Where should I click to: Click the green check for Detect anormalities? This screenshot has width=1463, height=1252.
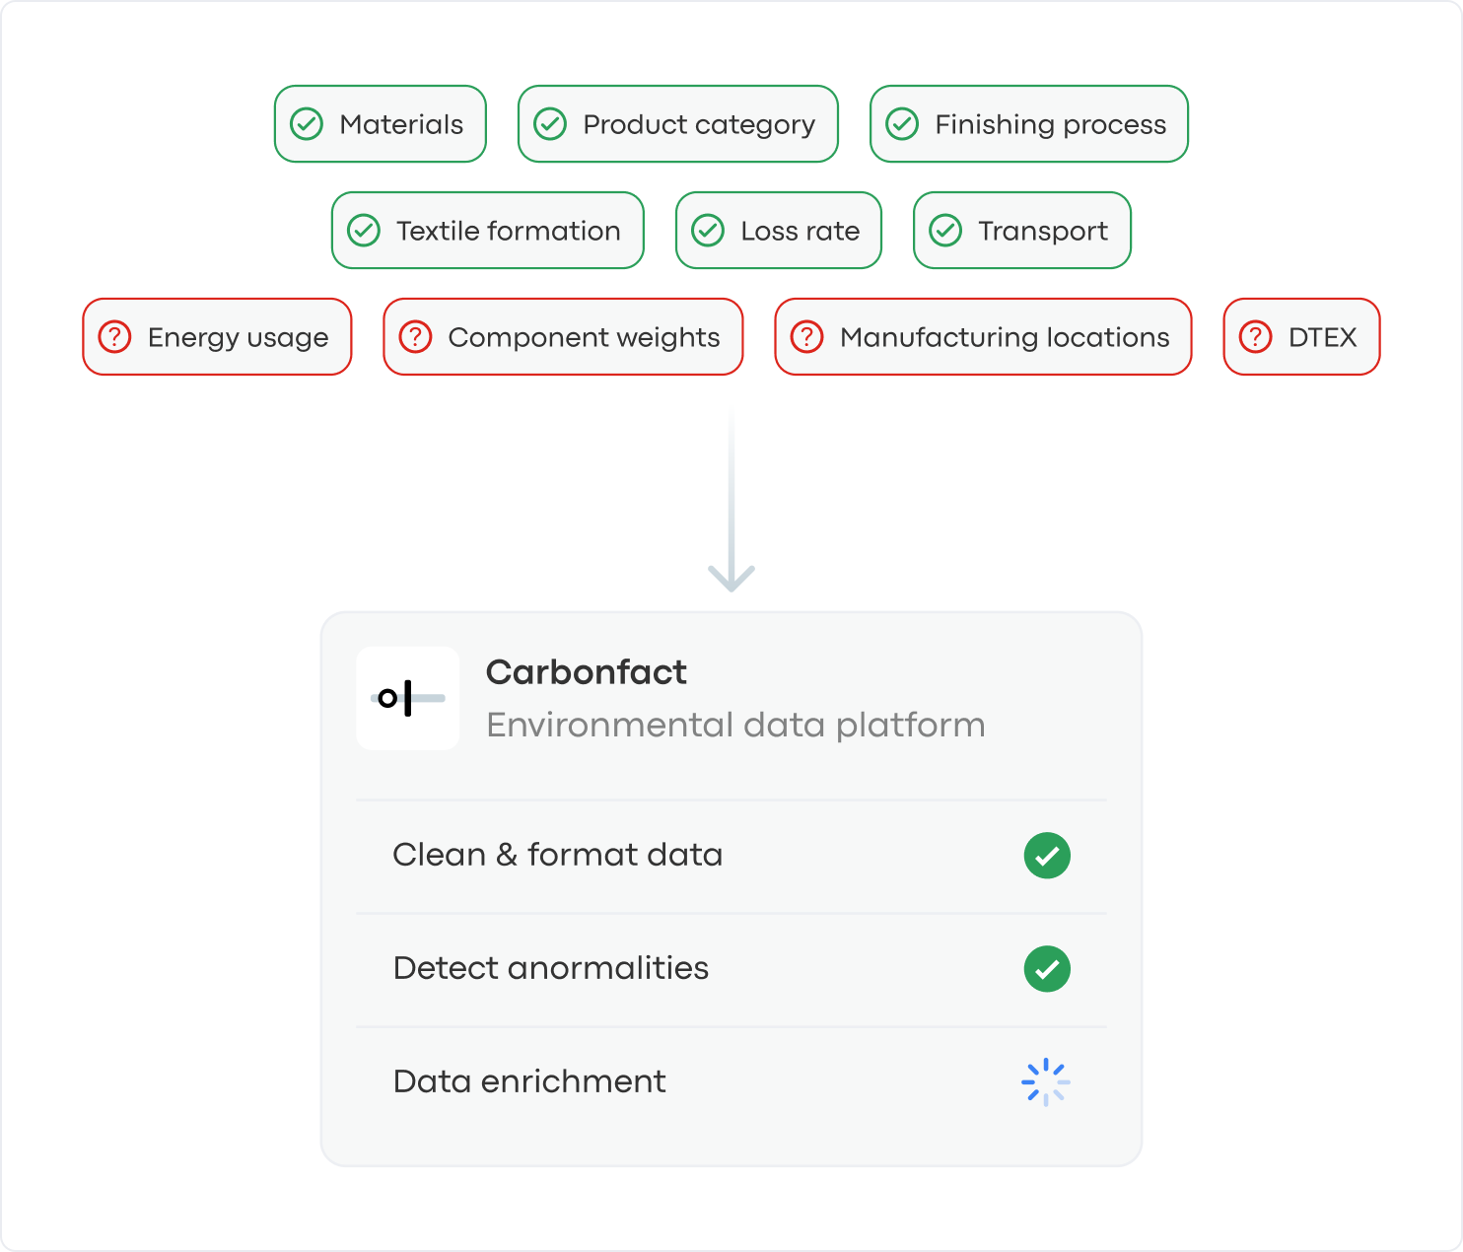1047,969
